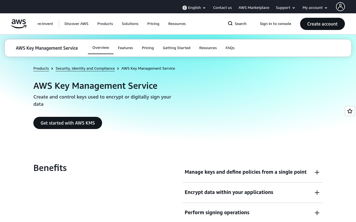Click AWS Key Management Service breadcrumb text

tap(148, 69)
